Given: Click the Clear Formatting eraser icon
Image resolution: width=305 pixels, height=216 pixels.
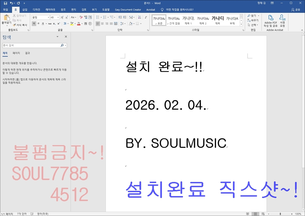Looking at the screenshot, I should [81, 17].
